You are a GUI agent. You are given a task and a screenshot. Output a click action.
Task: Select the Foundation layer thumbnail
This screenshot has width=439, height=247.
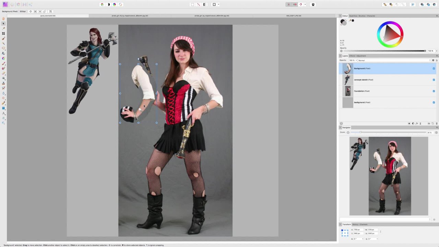click(348, 91)
